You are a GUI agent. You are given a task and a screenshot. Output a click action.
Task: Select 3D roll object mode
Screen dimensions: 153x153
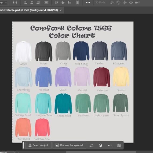point(118,3)
